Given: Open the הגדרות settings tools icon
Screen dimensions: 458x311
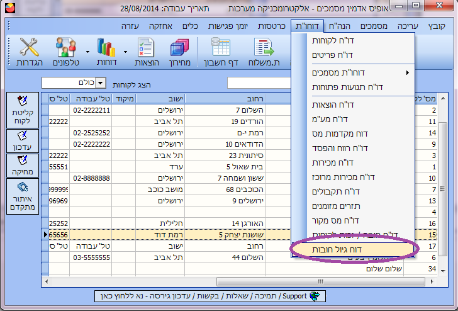Looking at the screenshot, I should (29, 52).
